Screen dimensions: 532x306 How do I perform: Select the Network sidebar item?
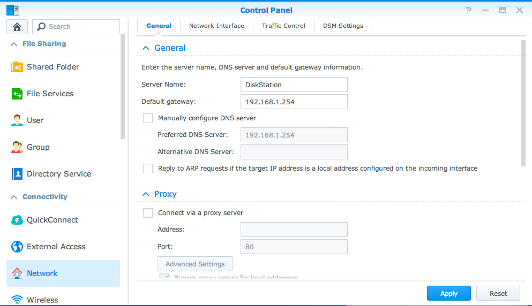[63, 273]
